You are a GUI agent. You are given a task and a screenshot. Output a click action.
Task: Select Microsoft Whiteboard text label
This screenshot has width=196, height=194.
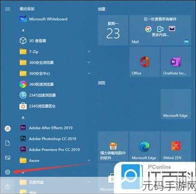click(48, 19)
